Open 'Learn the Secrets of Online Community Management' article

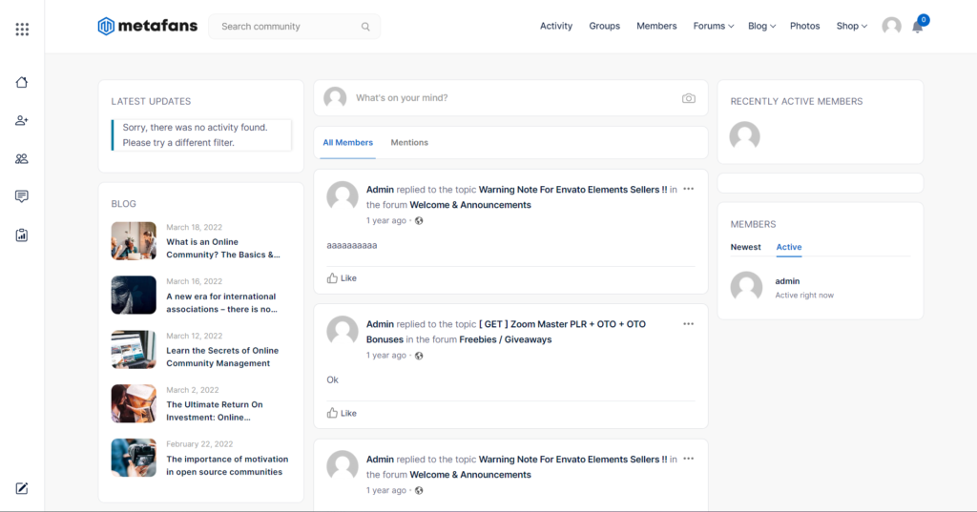click(x=222, y=357)
